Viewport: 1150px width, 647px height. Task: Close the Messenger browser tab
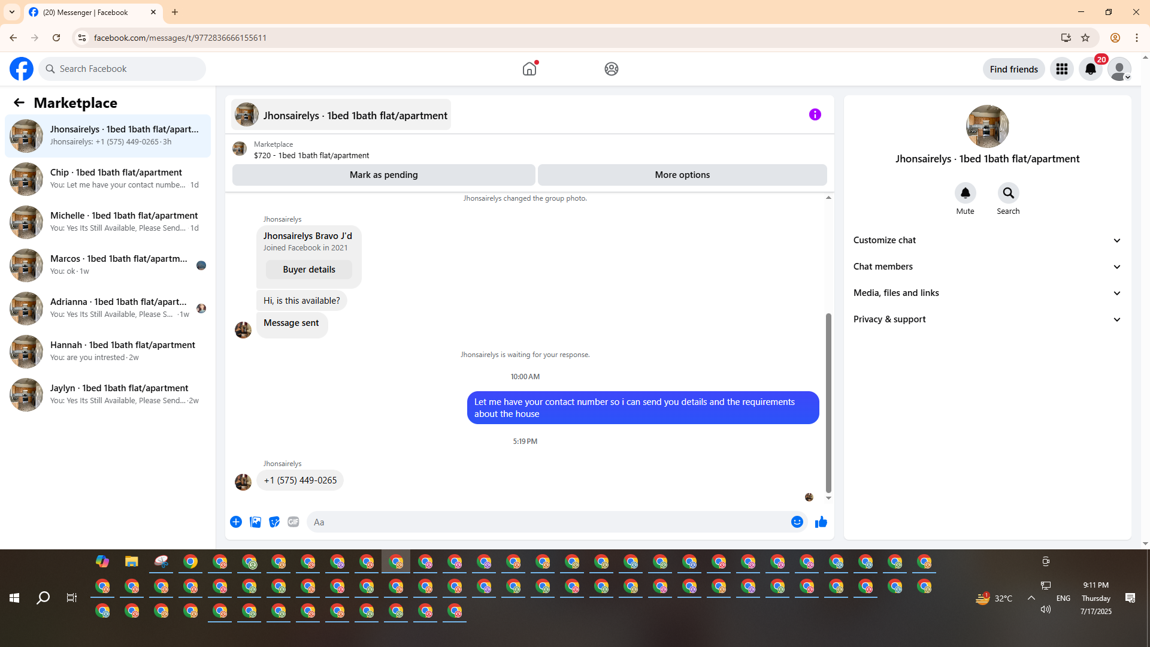(x=153, y=12)
